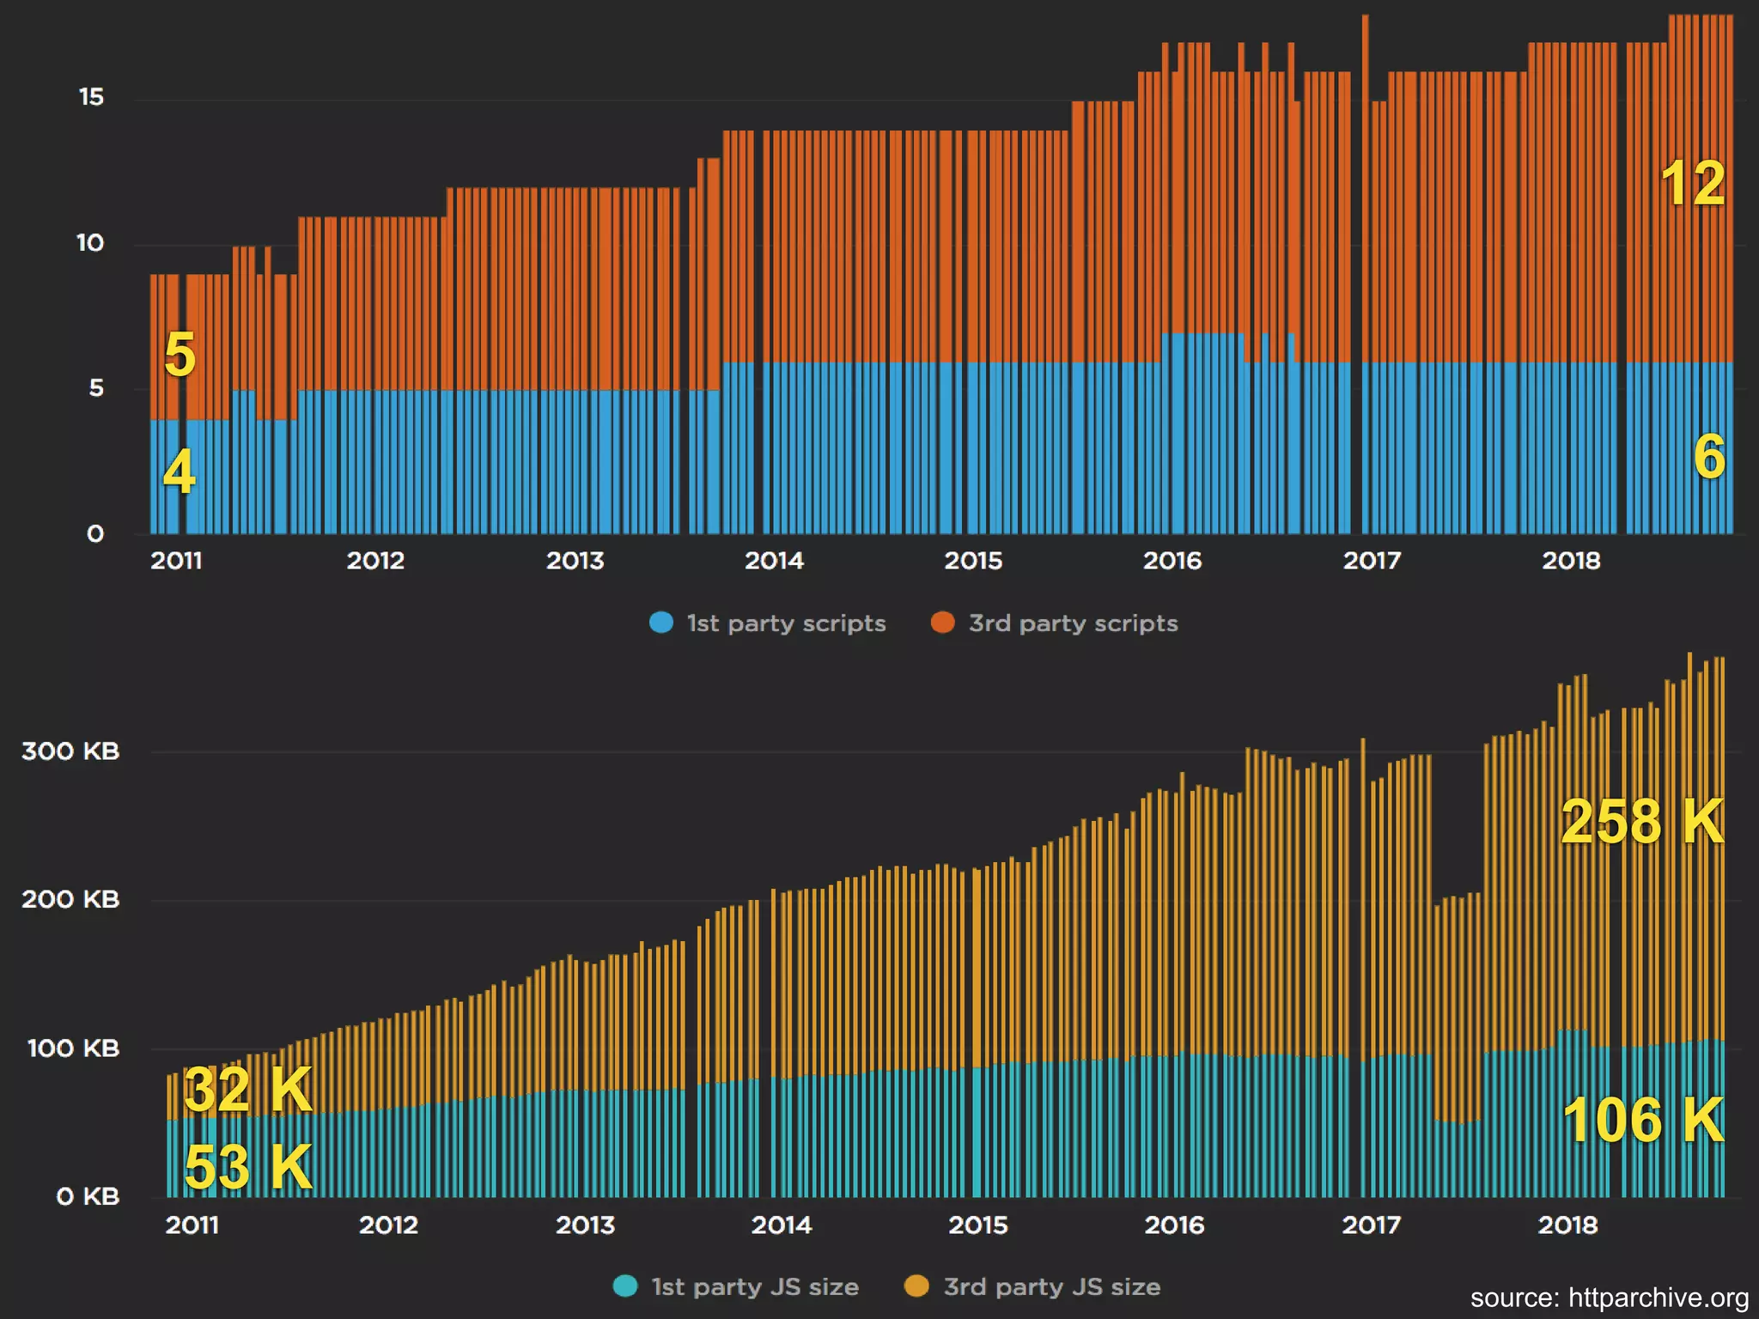This screenshot has height=1319, width=1759.
Task: Click the teal 1st party JS size dot
Action: (x=625, y=1286)
